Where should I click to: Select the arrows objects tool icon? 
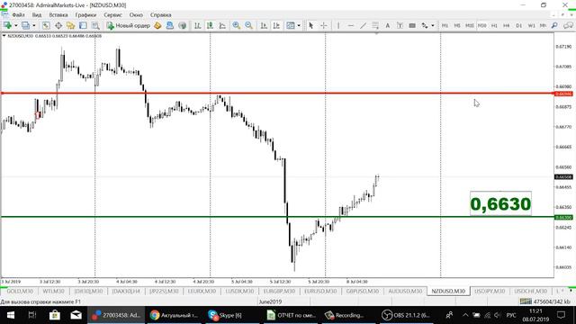[425, 25]
